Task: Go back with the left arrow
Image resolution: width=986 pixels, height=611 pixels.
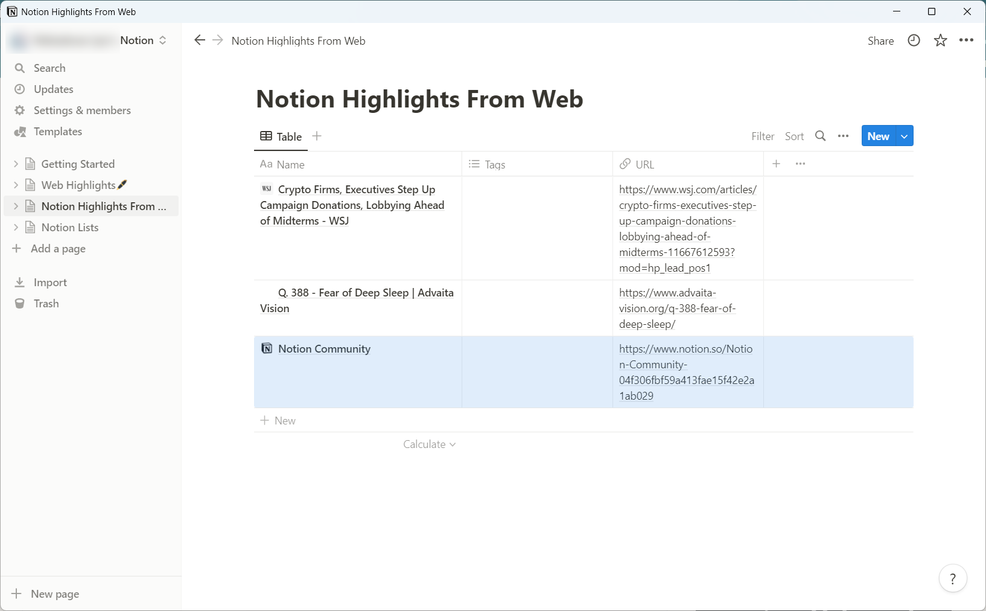Action: point(200,40)
